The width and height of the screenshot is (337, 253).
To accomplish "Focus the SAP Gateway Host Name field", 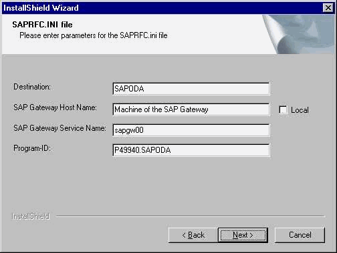I will pyautogui.click(x=191, y=109).
